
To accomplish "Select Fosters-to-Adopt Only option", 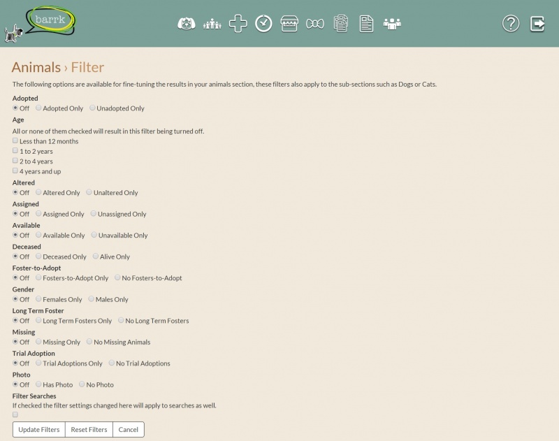I will click(x=38, y=277).
